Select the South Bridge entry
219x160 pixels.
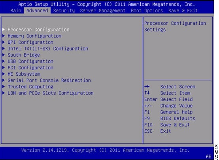(x=24, y=55)
